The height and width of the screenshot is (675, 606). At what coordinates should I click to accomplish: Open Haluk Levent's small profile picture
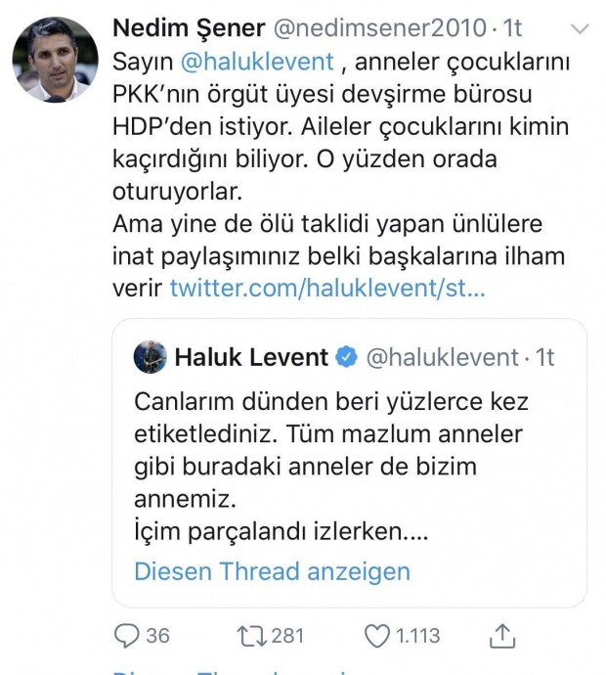(150, 357)
